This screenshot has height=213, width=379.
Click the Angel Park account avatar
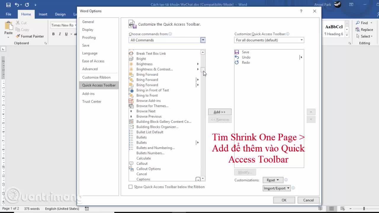[337, 4]
